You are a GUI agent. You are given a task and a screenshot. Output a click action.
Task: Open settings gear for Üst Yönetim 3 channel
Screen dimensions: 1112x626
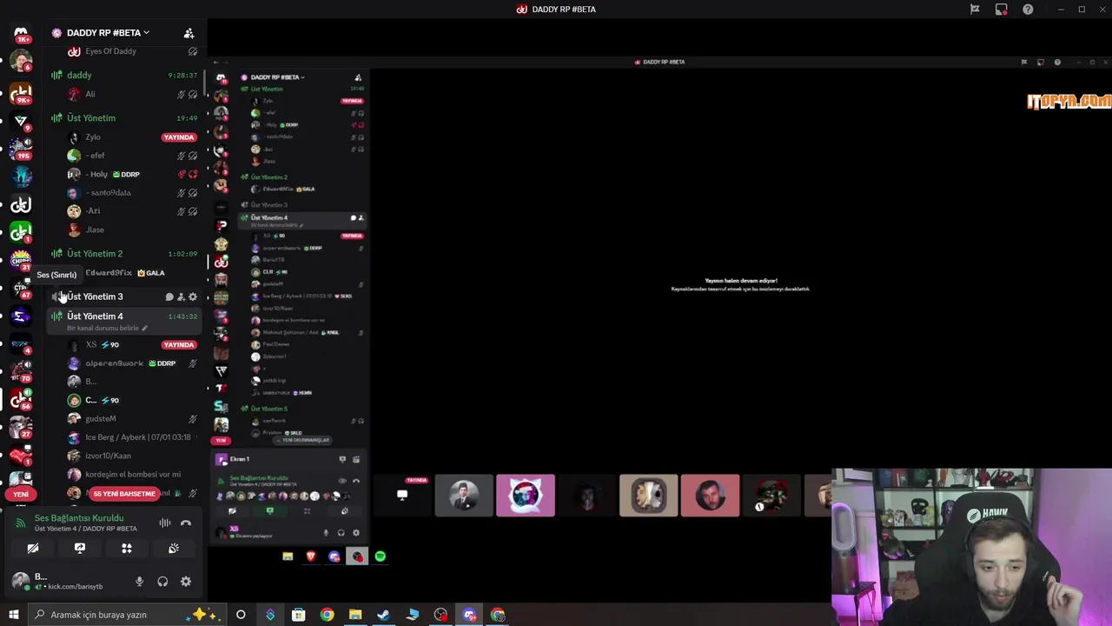[192, 297]
